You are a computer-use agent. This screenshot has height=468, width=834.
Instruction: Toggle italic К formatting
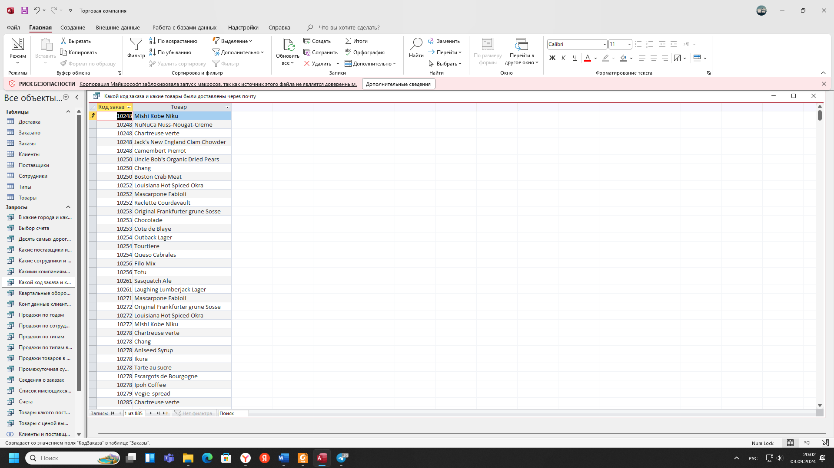[564, 58]
